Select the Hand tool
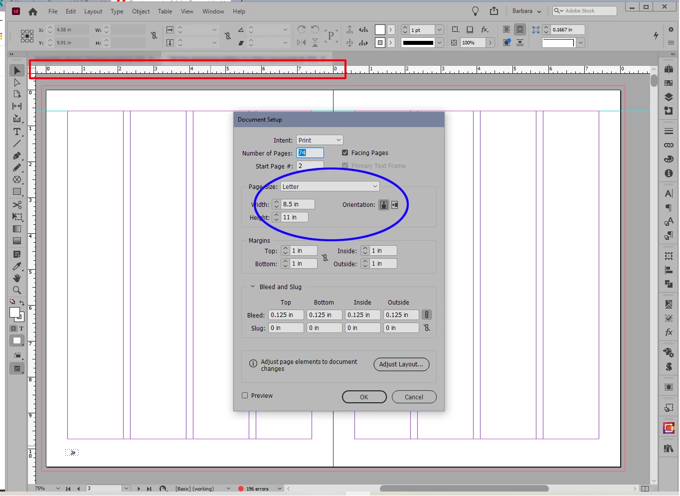 [17, 278]
